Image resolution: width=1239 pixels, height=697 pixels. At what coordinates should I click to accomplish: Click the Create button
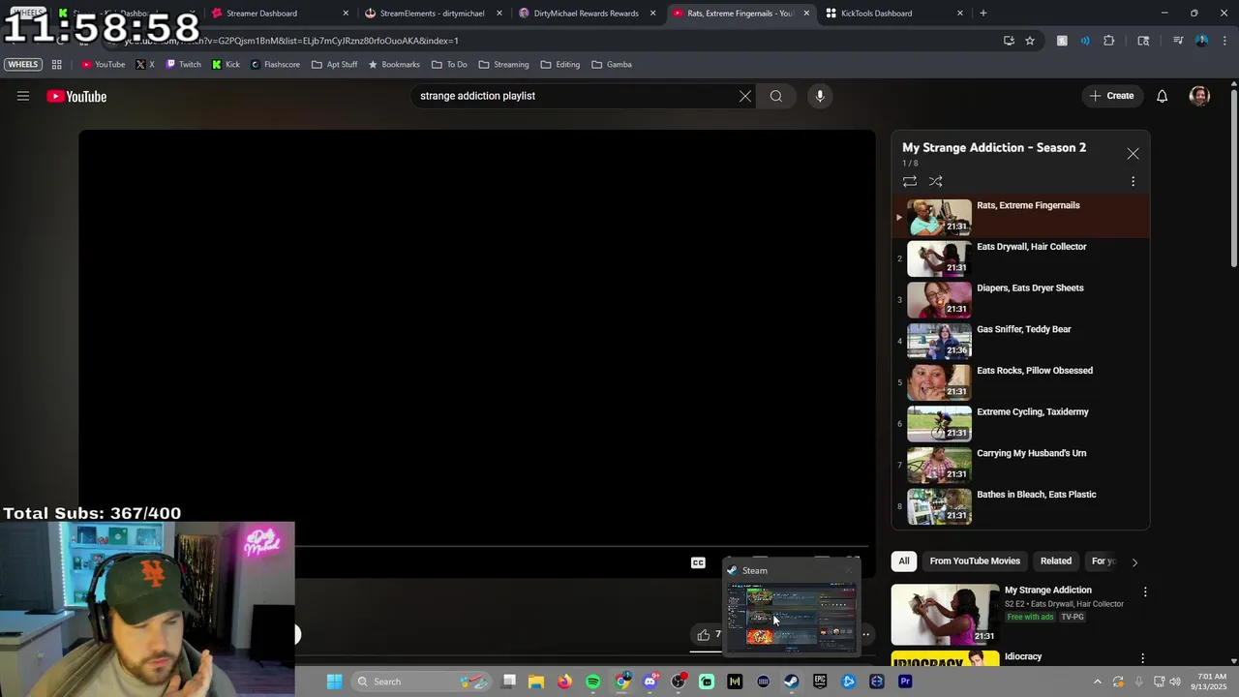click(1111, 96)
